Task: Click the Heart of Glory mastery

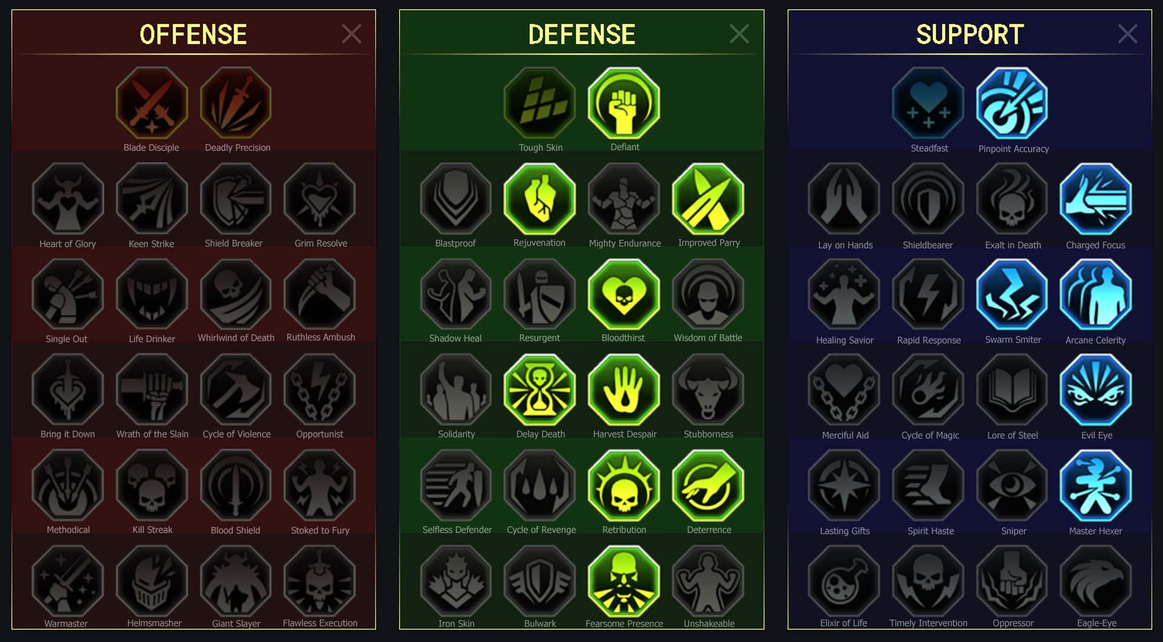Action: tap(68, 199)
